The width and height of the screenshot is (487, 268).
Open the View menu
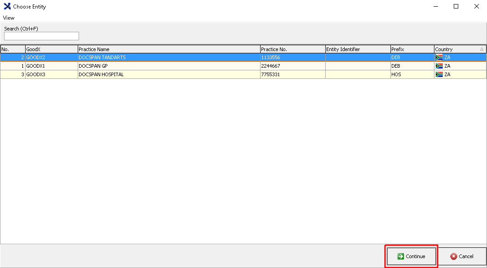[x=9, y=18]
